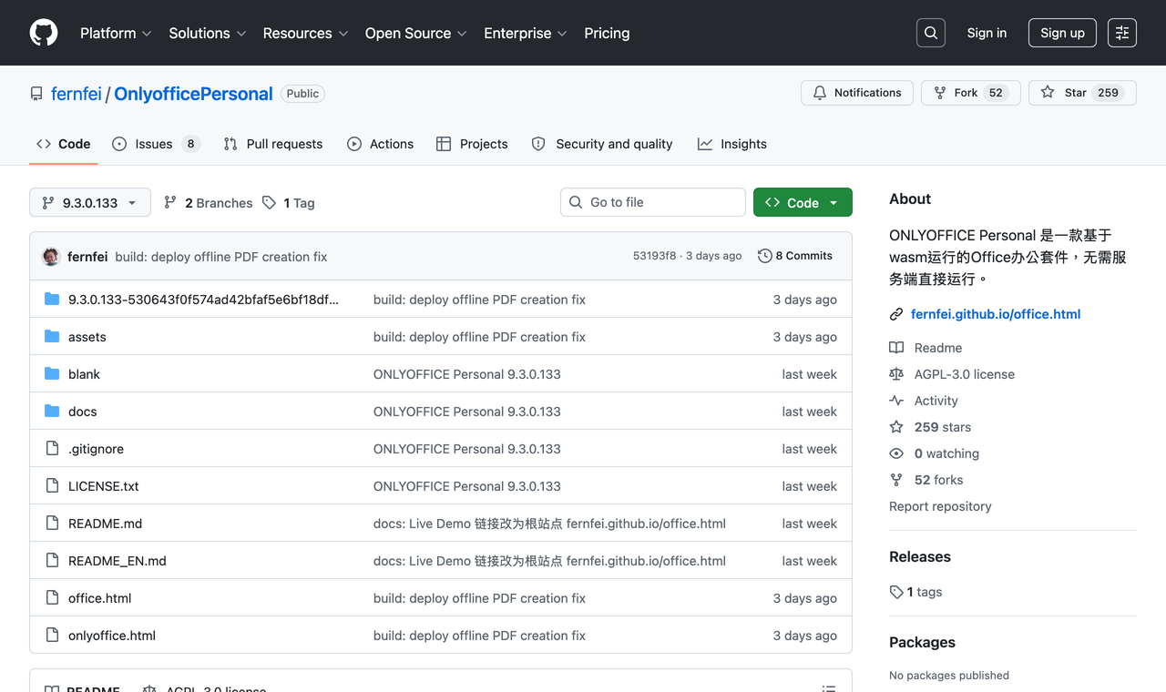This screenshot has height=692, width=1166.
Task: Expand the Open Source navigation menu
Action: [416, 33]
